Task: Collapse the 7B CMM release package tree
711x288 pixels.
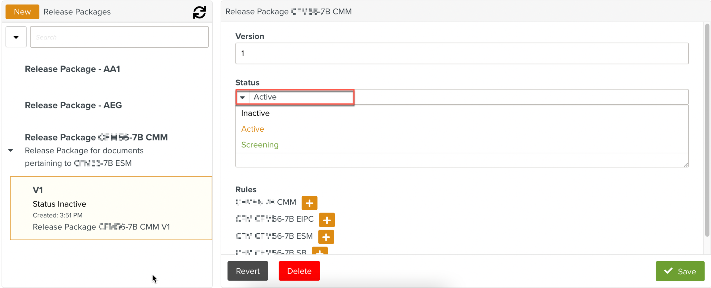Action: [x=11, y=150]
